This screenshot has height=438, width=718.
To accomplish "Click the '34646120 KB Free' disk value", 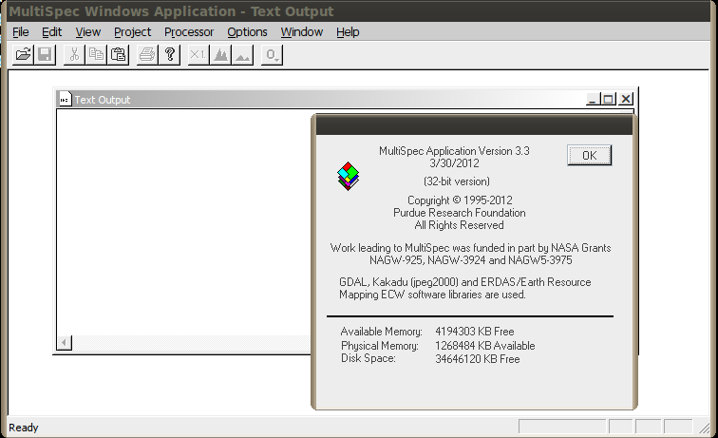I will [x=477, y=359].
